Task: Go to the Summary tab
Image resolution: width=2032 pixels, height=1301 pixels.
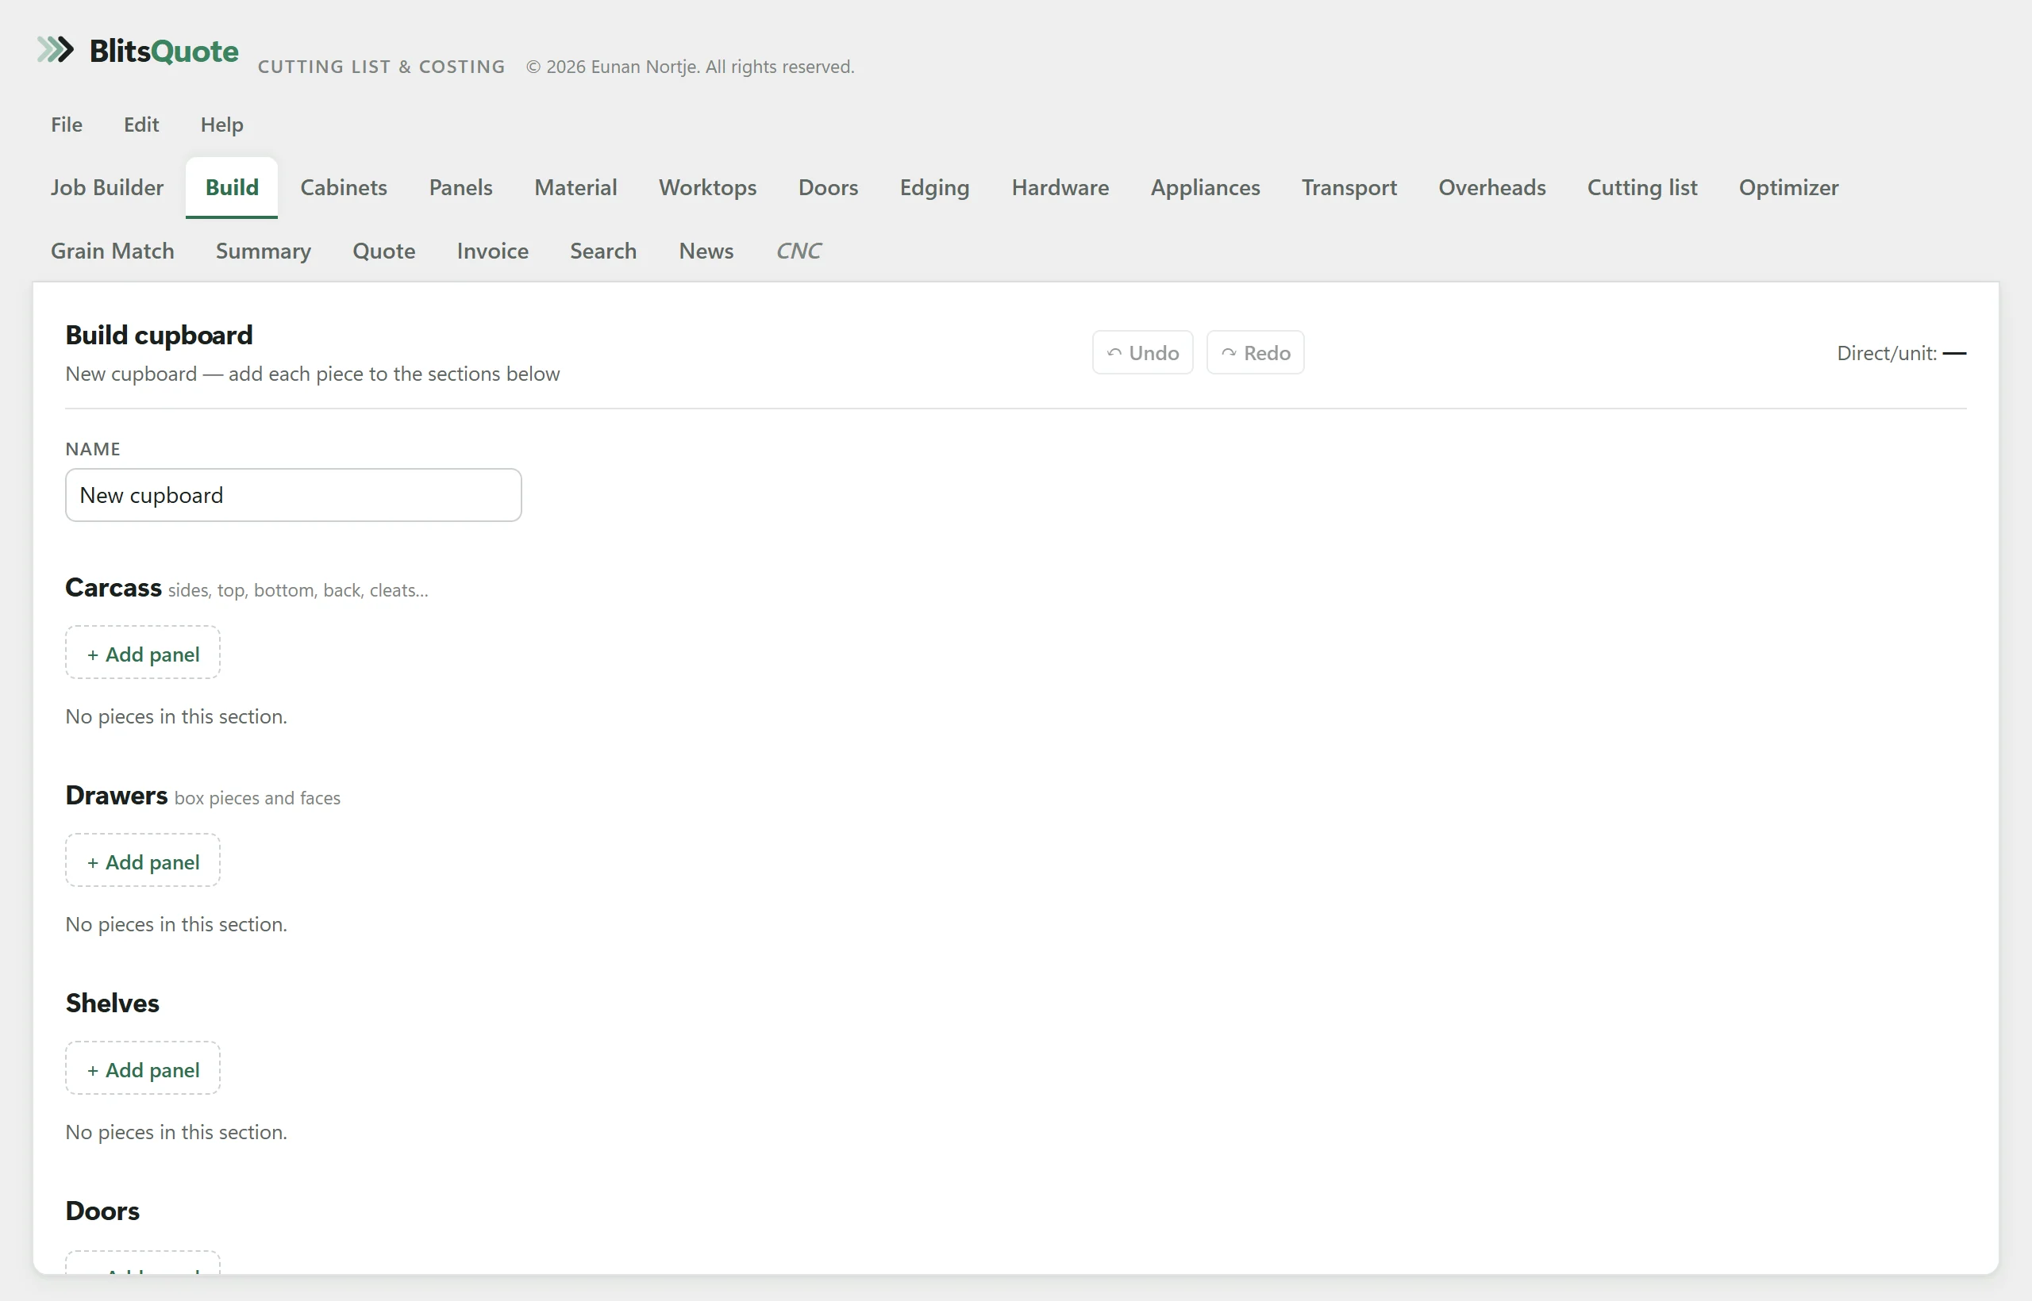Action: pyautogui.click(x=263, y=251)
